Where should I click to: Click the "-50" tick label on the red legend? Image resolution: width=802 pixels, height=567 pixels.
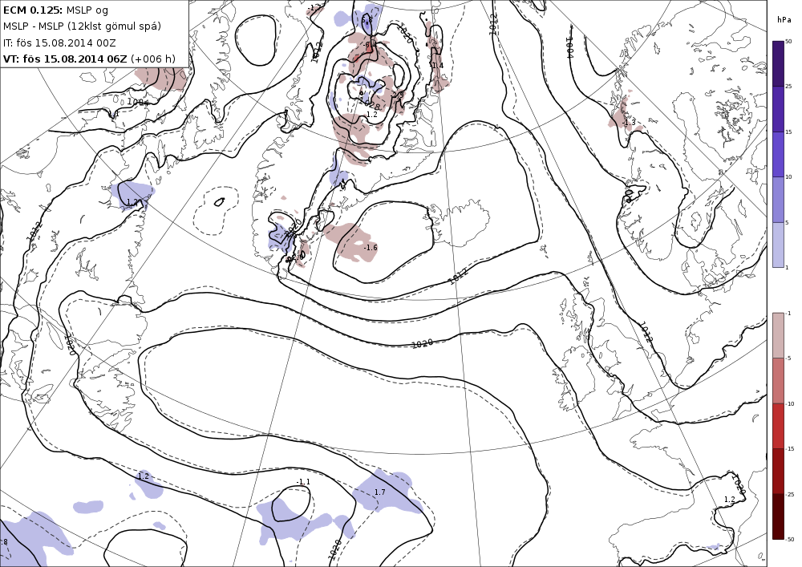pyautogui.click(x=790, y=540)
